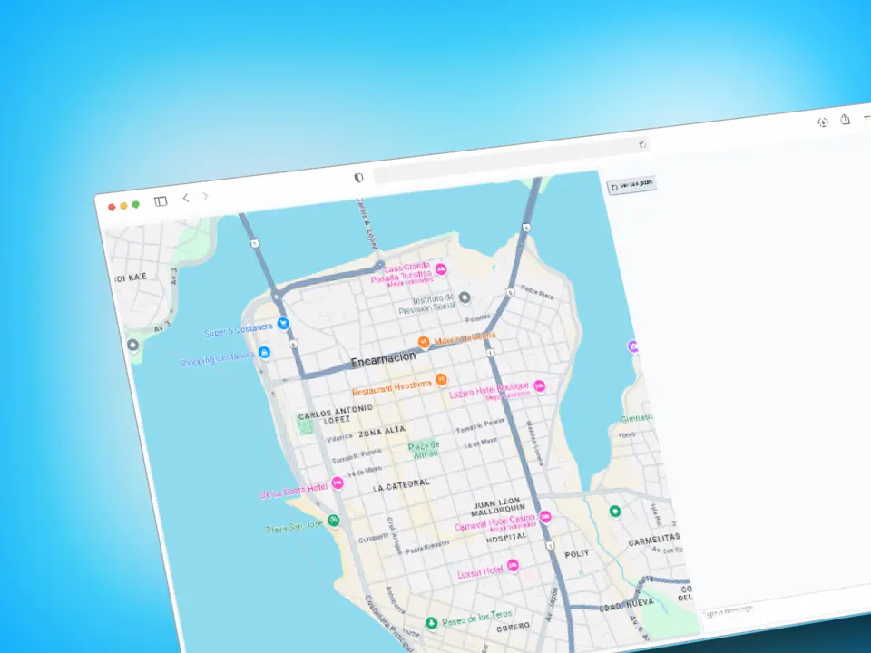871x653 pixels.
Task: Click the button above the chat panel
Action: [x=632, y=185]
